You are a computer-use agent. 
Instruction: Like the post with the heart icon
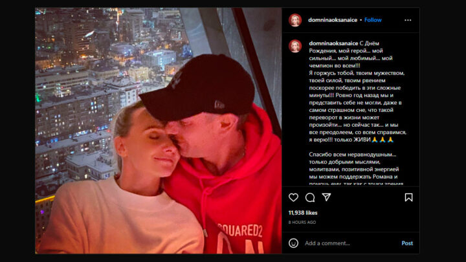(293, 197)
